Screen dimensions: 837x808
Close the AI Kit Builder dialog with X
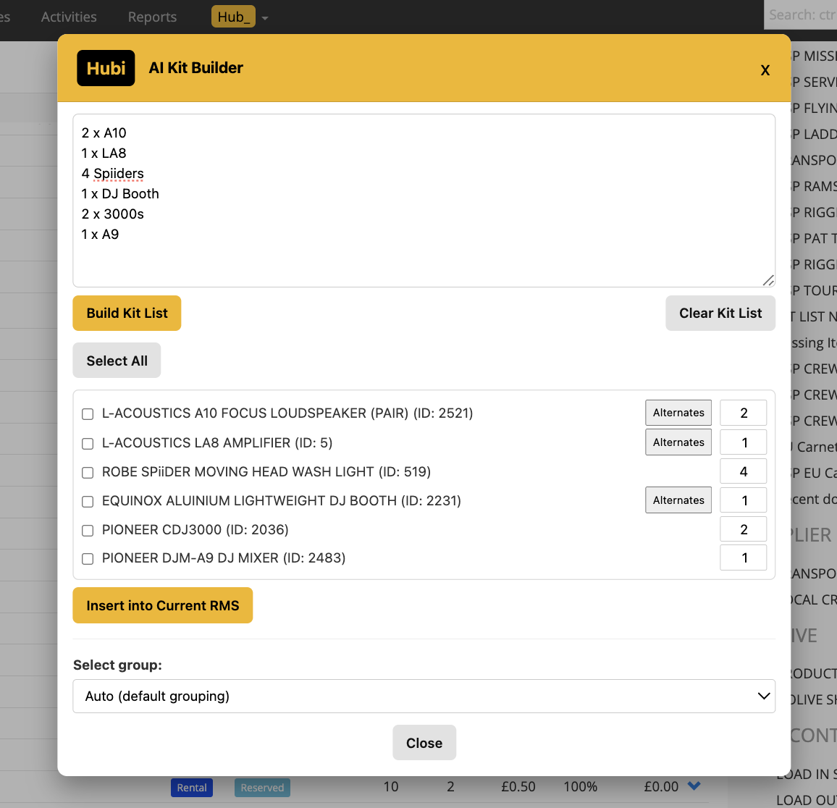click(x=765, y=70)
